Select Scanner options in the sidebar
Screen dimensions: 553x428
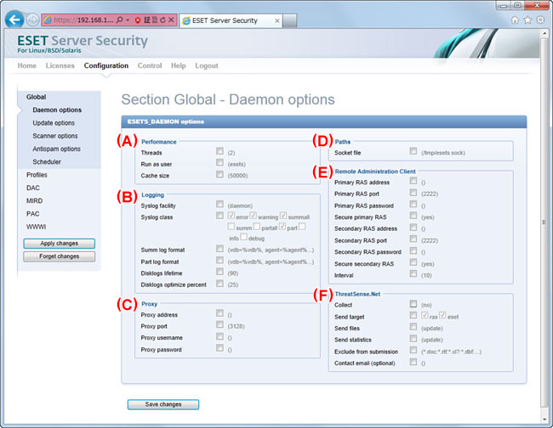pyautogui.click(x=55, y=136)
